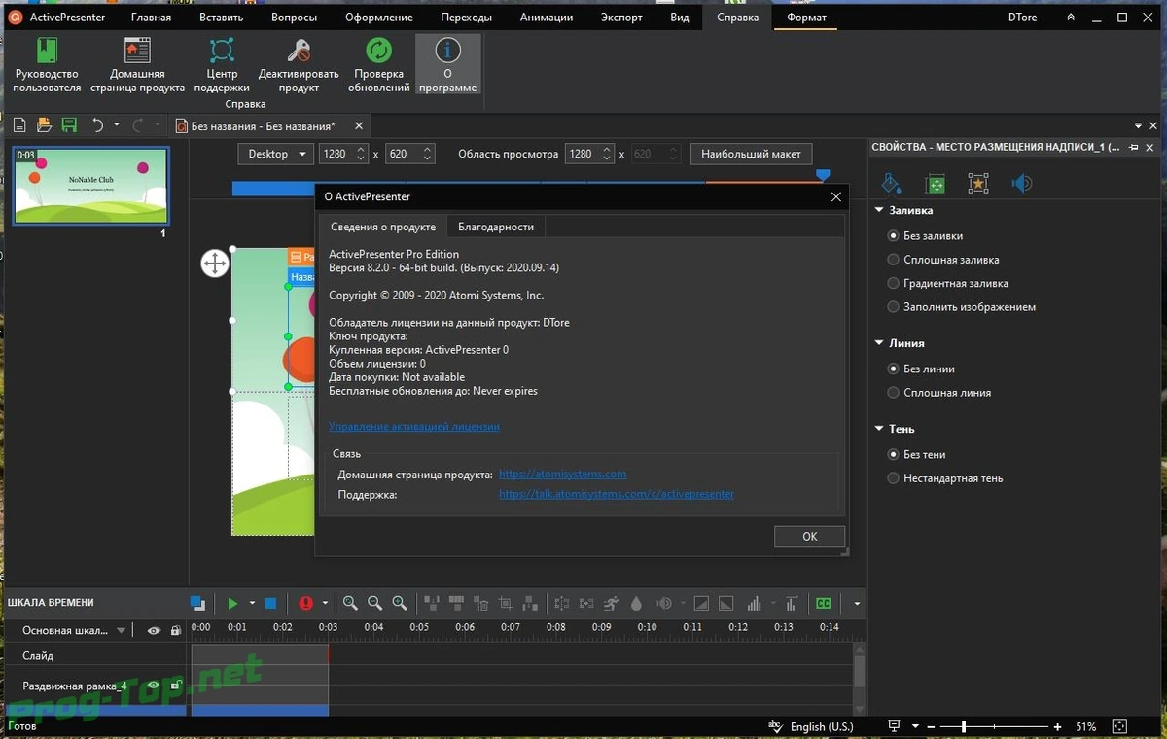1167x739 pixels.
Task: Click presentation view icon in status bar
Action: click(x=894, y=726)
